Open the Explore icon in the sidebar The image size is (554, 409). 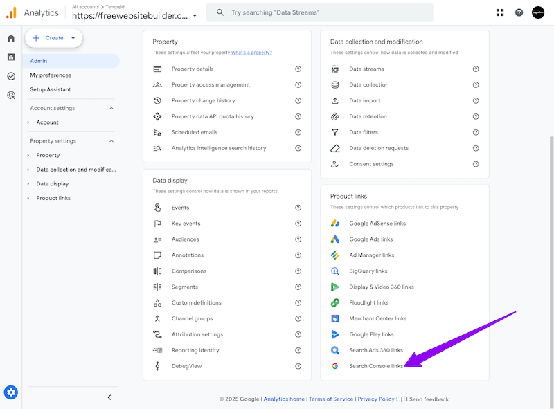point(11,76)
